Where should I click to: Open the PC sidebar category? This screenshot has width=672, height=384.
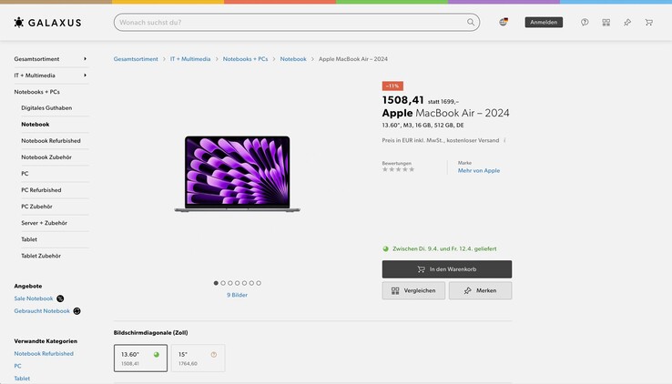point(25,174)
